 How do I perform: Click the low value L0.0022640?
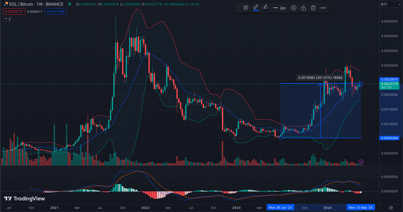130,4
